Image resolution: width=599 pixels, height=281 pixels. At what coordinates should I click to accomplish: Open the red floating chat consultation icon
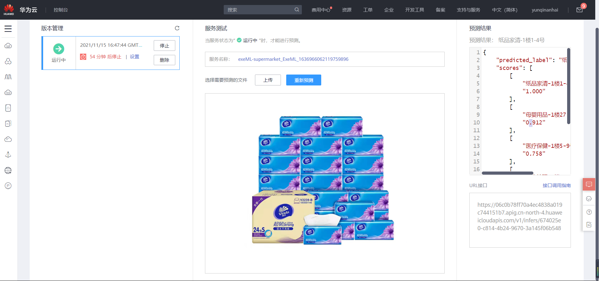point(589,184)
